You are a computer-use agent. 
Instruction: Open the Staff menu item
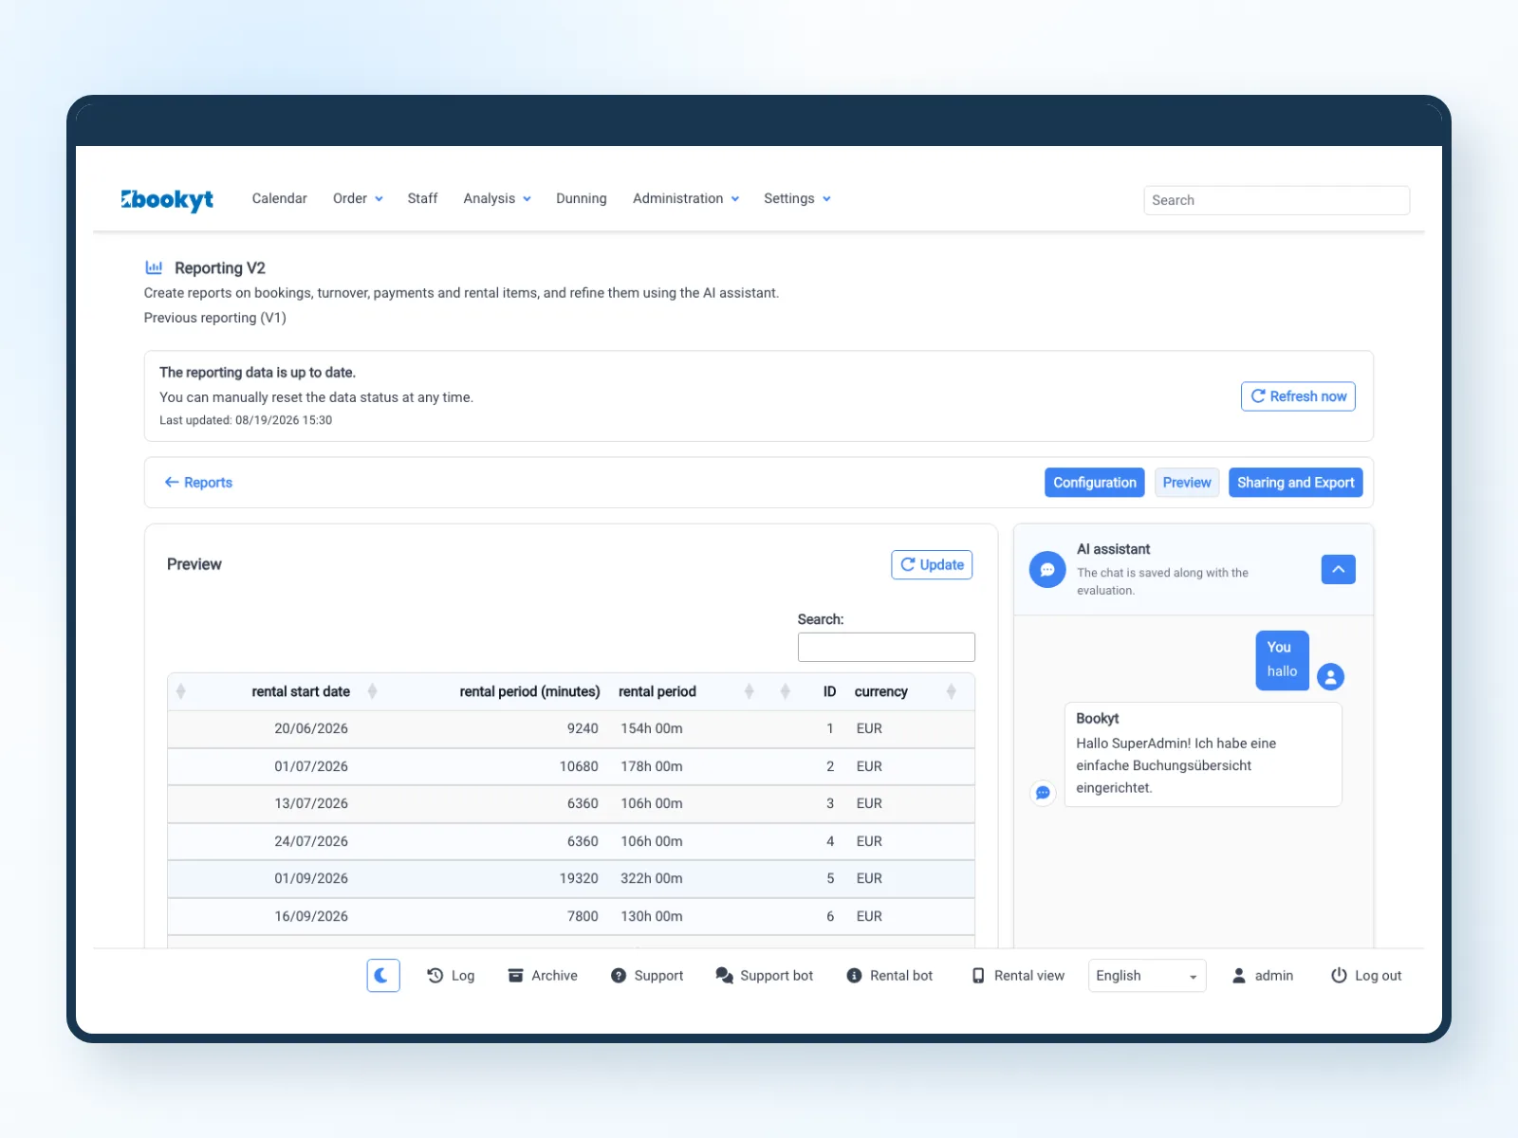pyautogui.click(x=422, y=198)
